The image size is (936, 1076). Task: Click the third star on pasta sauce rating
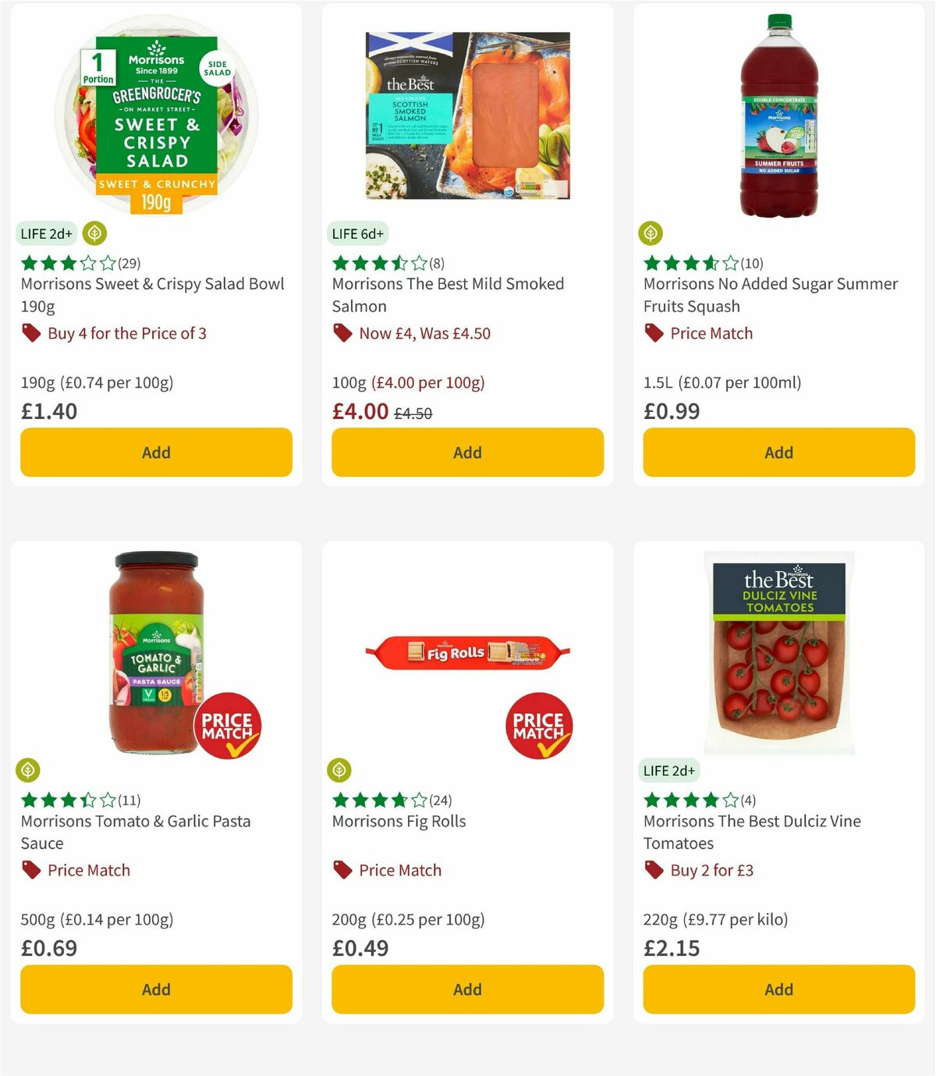coord(67,800)
